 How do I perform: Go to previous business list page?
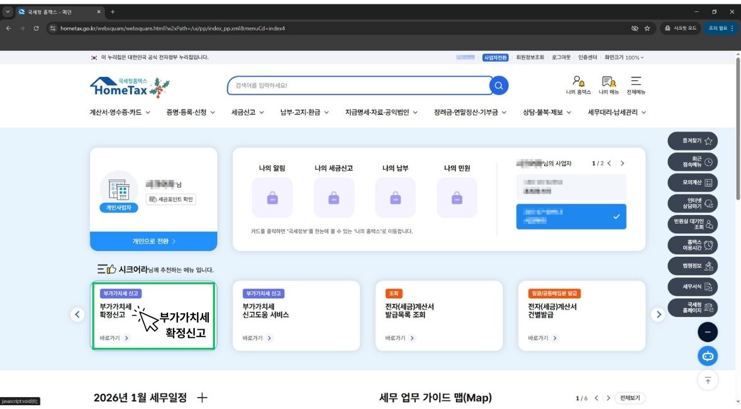coord(609,163)
